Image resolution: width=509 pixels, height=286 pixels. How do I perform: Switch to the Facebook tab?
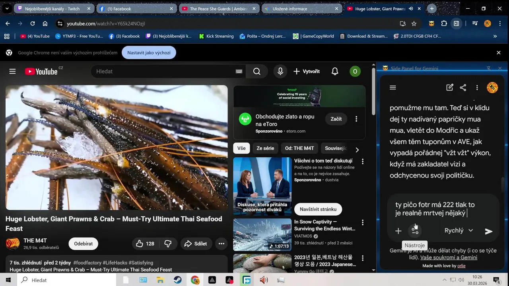coord(136,8)
